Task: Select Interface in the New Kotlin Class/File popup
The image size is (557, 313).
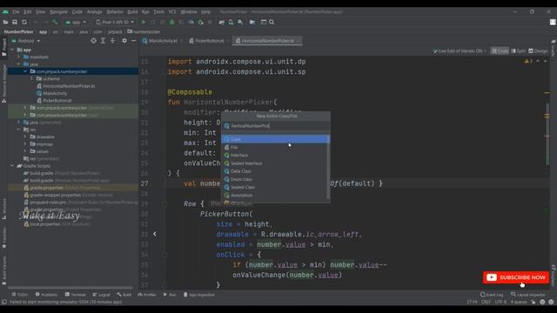Action: pos(275,155)
